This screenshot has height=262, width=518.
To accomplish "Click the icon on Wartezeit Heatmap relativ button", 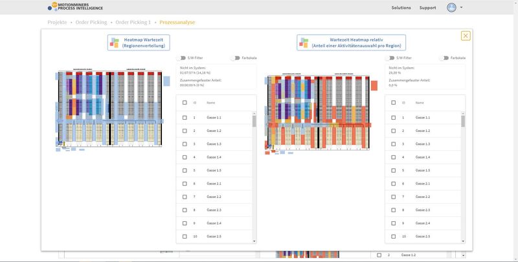I will [x=304, y=43].
